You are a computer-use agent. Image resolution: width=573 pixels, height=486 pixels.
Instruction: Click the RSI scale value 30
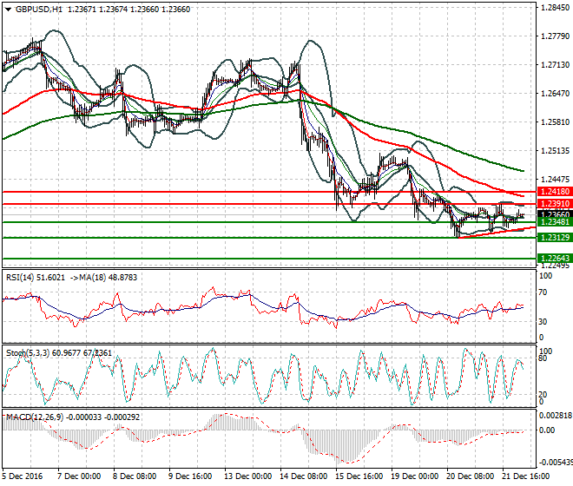point(543,322)
